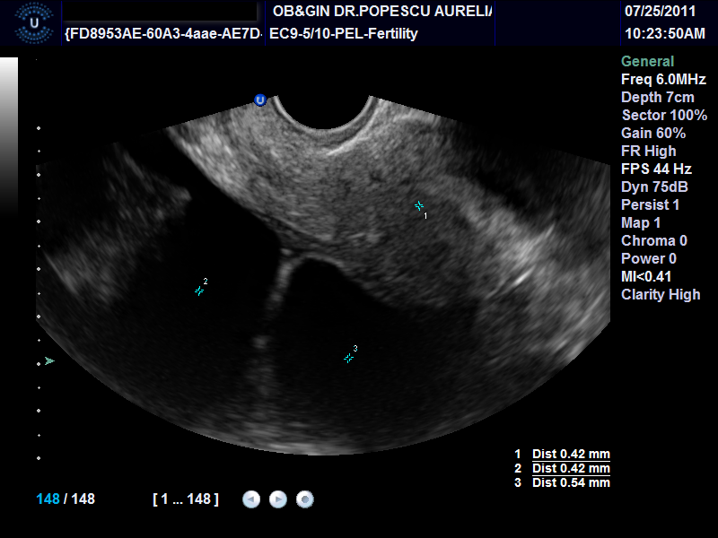Click the circular U logo at top left
This screenshot has height=538, width=718.
coord(34,23)
